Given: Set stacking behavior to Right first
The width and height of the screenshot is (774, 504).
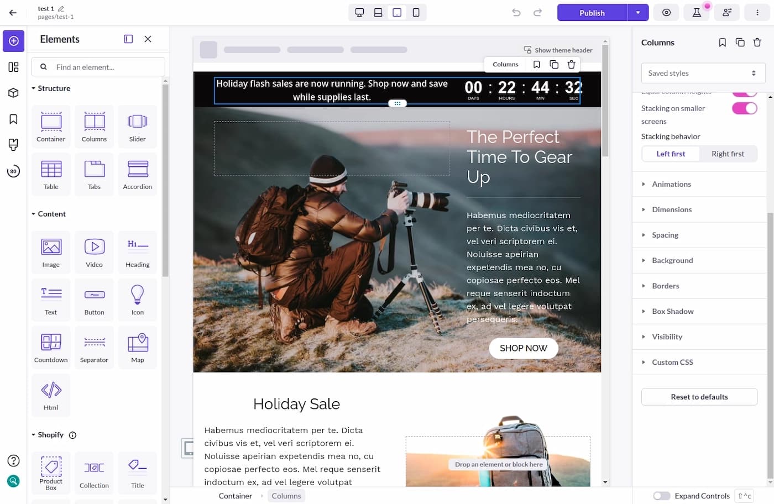Looking at the screenshot, I should [x=728, y=154].
